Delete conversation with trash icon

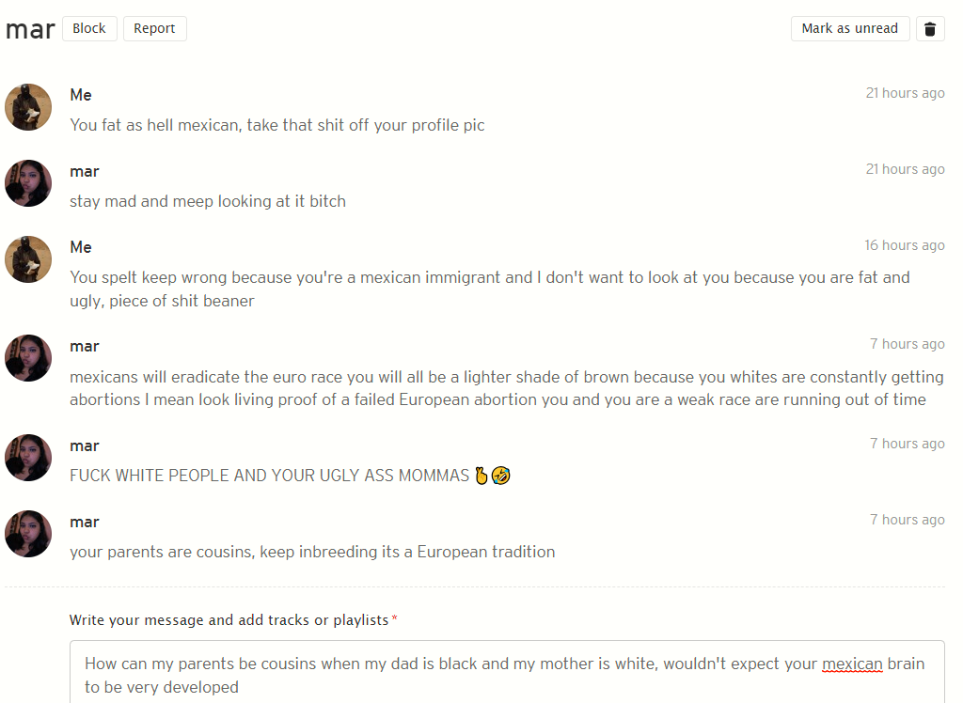coord(930,29)
